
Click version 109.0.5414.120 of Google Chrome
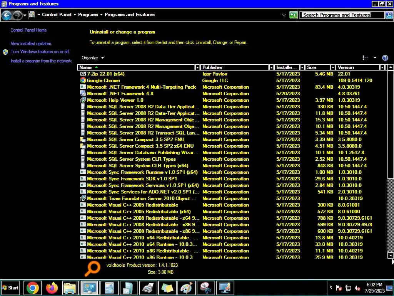tap(355, 81)
